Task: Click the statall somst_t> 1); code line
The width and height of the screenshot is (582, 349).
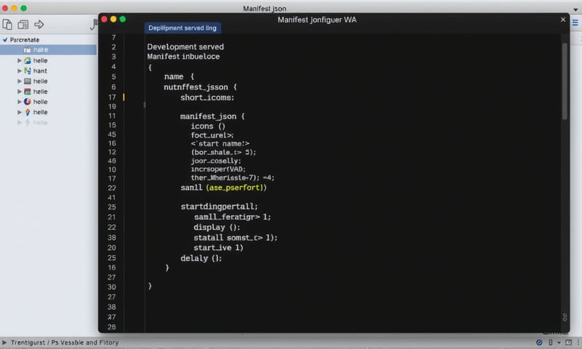Action: point(235,238)
